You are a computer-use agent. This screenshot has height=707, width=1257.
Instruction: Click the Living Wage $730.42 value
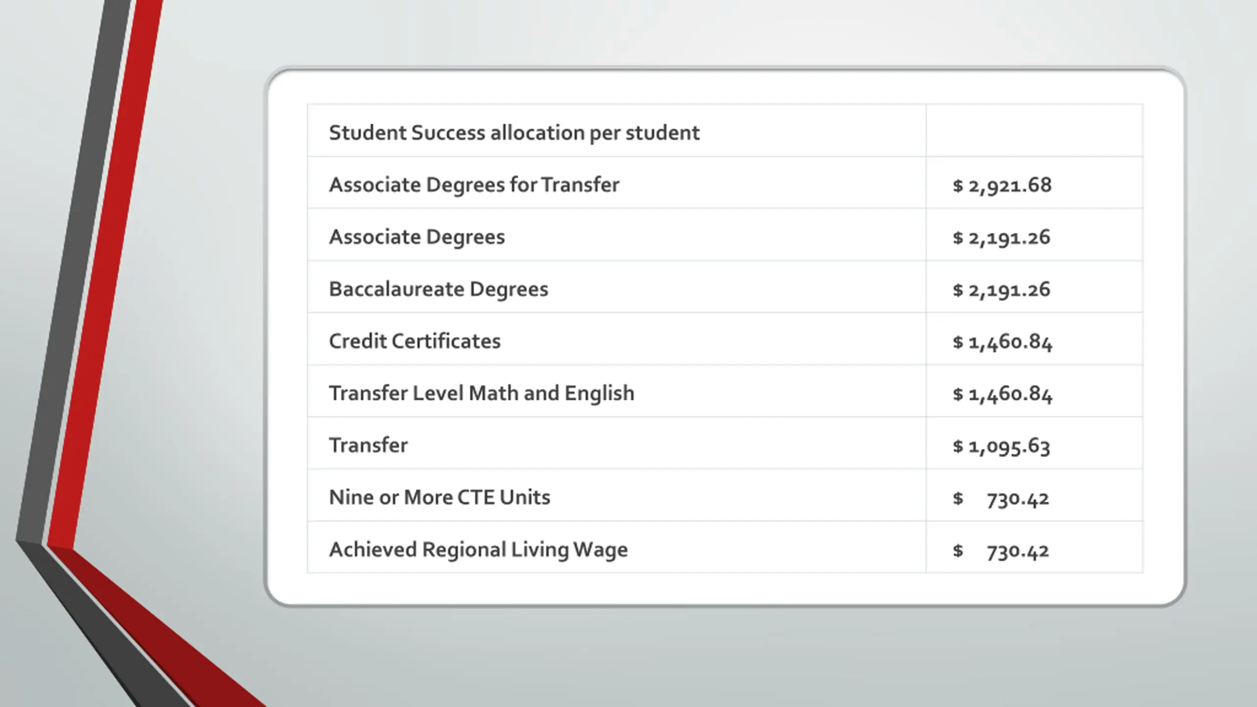click(1001, 550)
